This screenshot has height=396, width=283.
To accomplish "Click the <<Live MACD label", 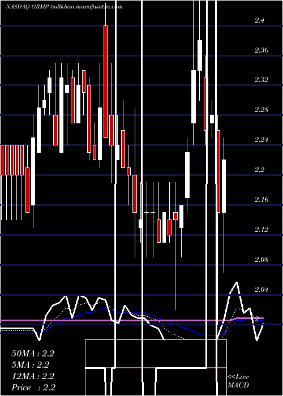I will click(238, 381).
